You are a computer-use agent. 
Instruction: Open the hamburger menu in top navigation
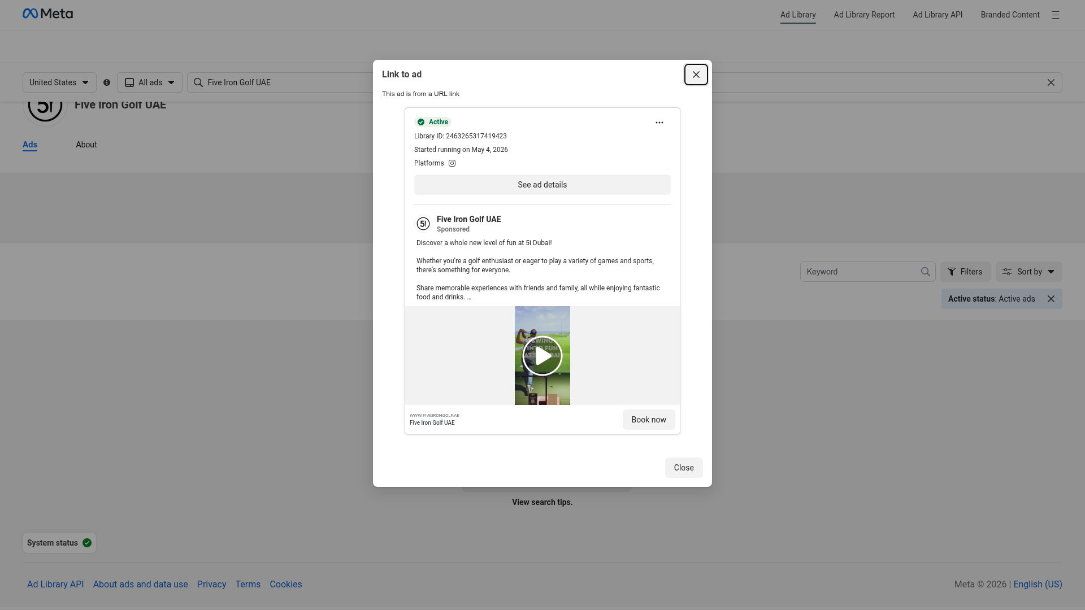[x=1055, y=15]
